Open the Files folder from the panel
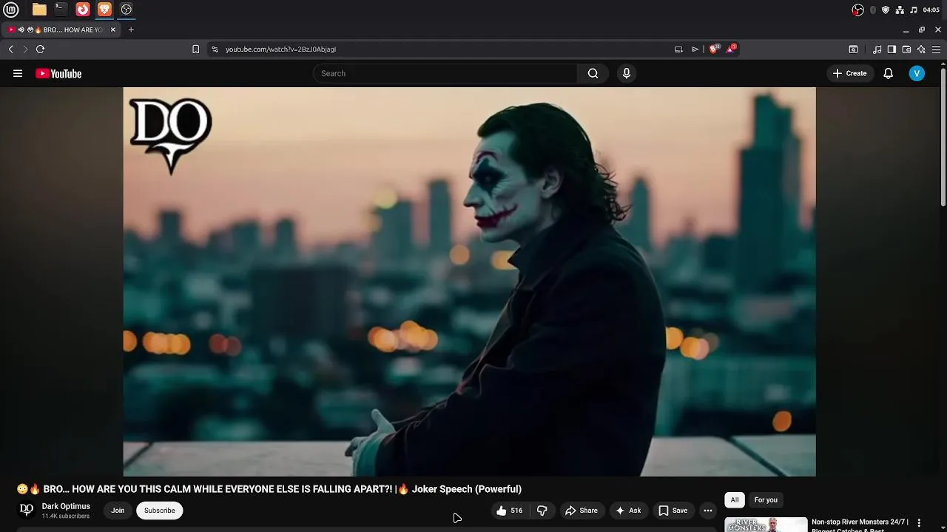 (39, 10)
